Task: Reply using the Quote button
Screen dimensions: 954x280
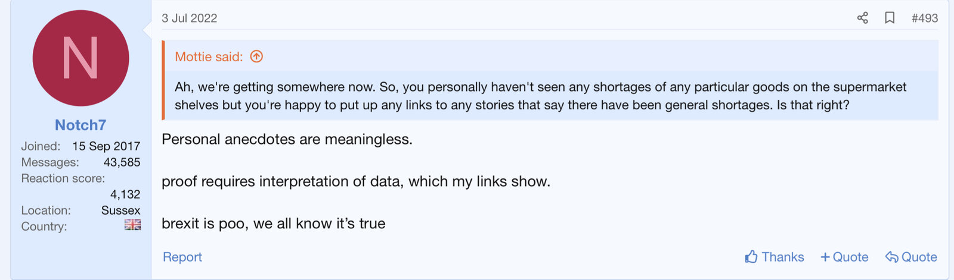Action: click(x=911, y=257)
